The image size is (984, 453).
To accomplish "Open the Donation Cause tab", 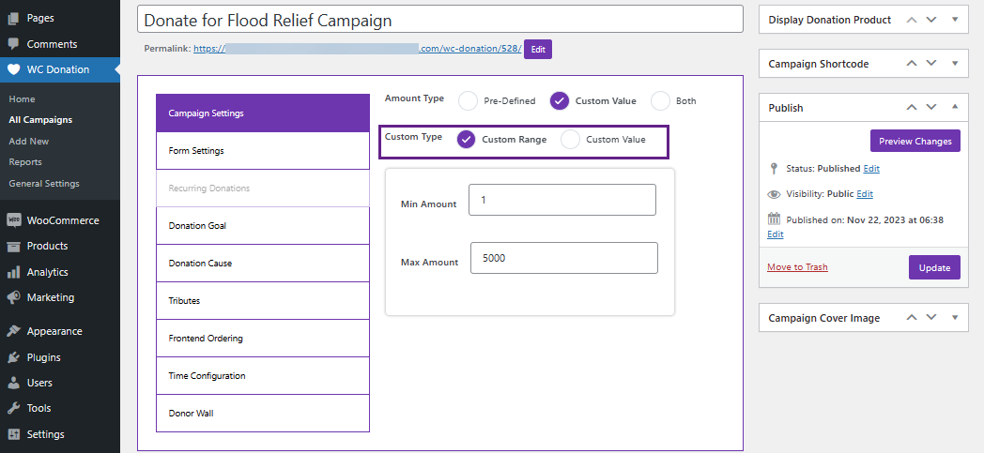I will pos(263,264).
